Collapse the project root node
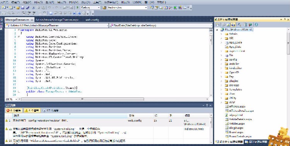The height and width of the screenshot is (146, 290). (217, 30)
